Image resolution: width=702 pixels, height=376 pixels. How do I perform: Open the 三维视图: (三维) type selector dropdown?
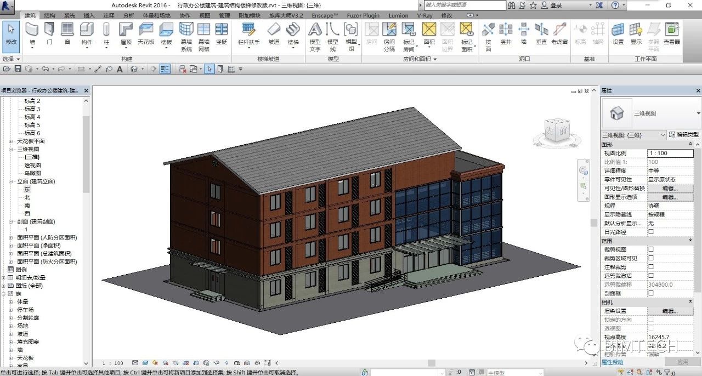633,135
